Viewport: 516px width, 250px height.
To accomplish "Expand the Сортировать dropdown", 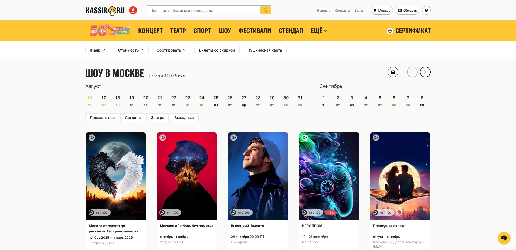I will click(x=171, y=50).
